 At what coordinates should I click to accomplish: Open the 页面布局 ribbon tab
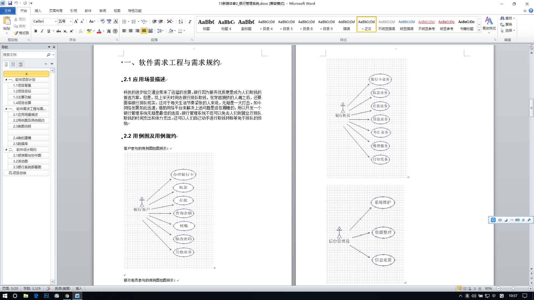tap(56, 11)
